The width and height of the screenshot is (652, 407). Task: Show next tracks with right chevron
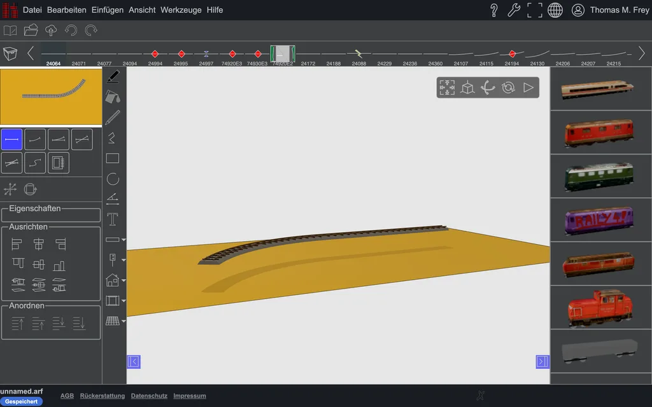[642, 53]
